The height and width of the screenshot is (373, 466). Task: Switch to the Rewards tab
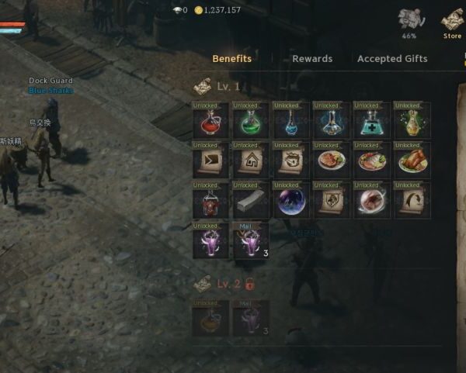click(312, 59)
